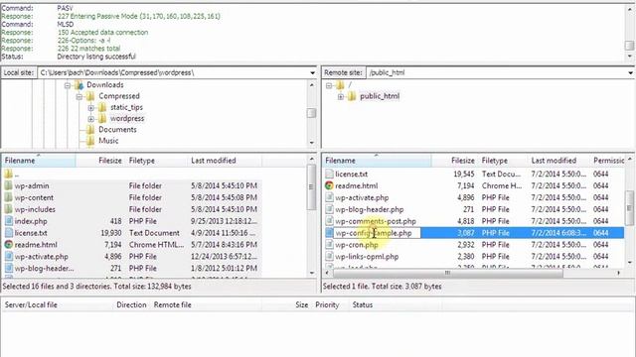636x357 pixels.
Task: Select local wp-admin folder name
Action: click(32, 185)
